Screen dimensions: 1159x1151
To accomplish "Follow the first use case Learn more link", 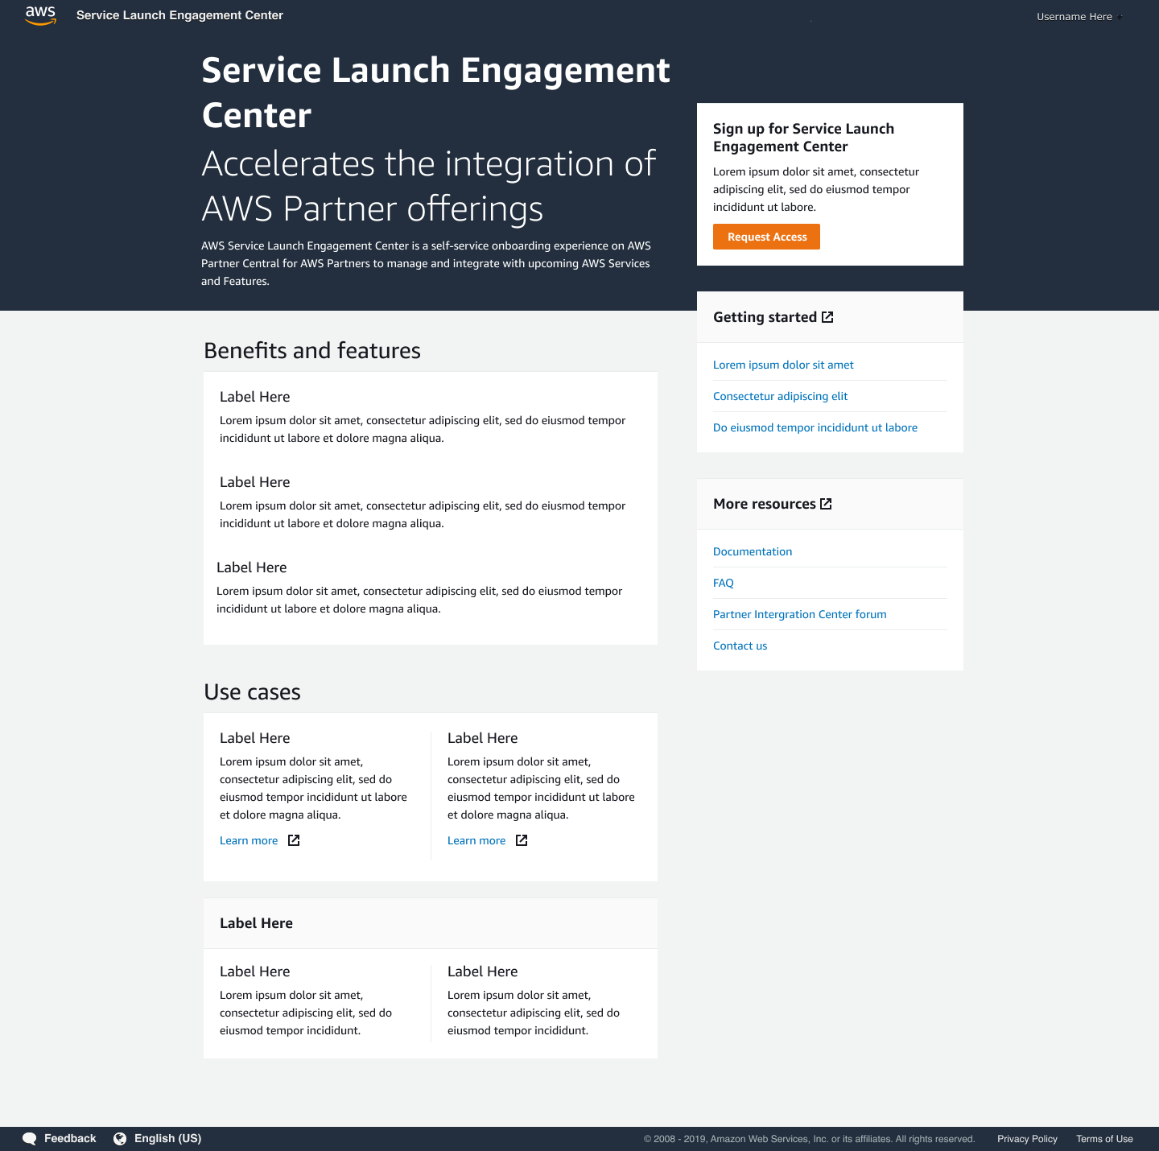I will [x=249, y=840].
